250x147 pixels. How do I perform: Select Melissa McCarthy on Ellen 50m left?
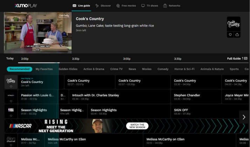point(94,141)
